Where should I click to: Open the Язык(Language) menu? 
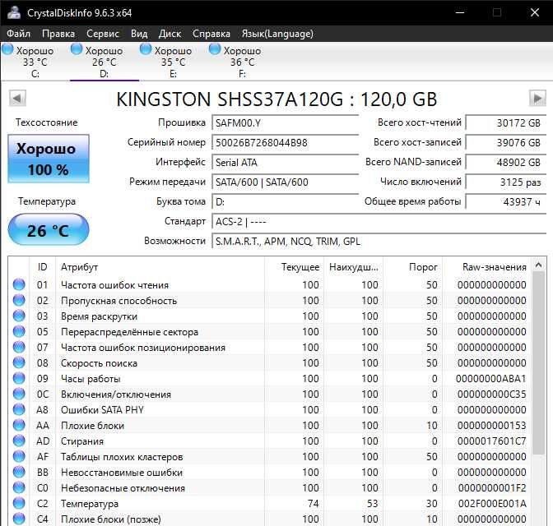[277, 34]
